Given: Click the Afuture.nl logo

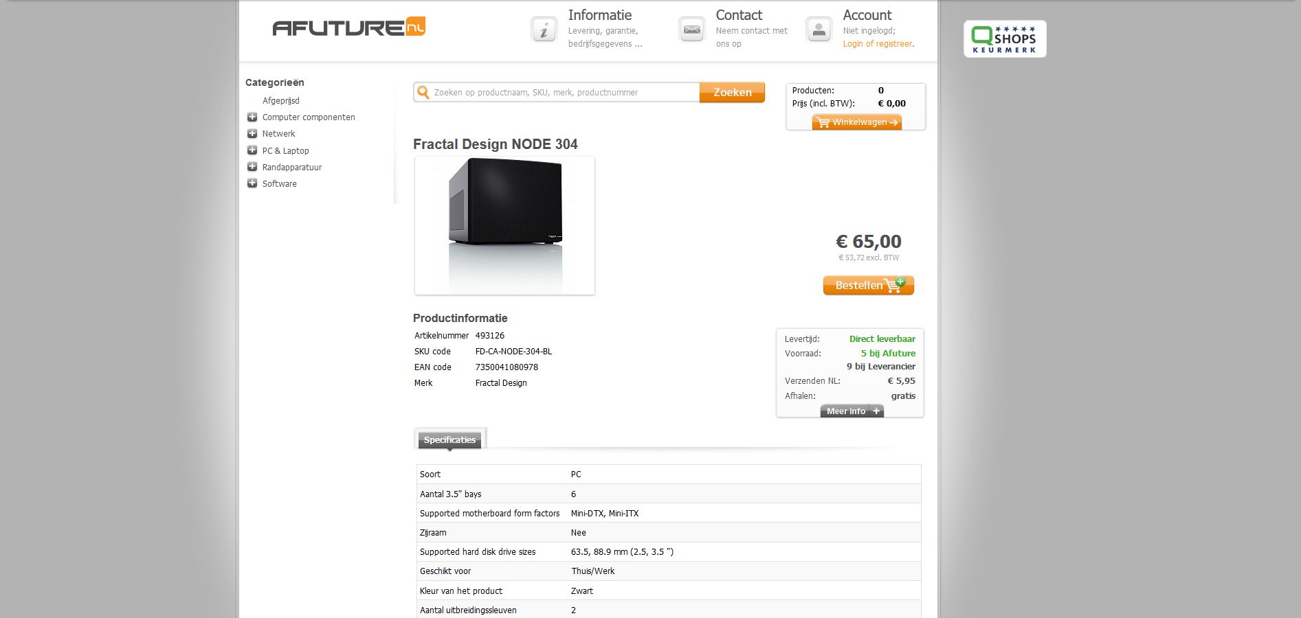Looking at the screenshot, I should point(349,27).
